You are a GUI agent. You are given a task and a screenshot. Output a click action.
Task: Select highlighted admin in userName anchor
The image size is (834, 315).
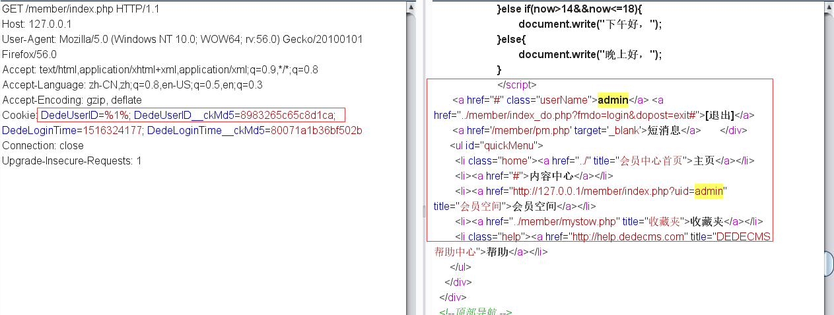(x=613, y=100)
